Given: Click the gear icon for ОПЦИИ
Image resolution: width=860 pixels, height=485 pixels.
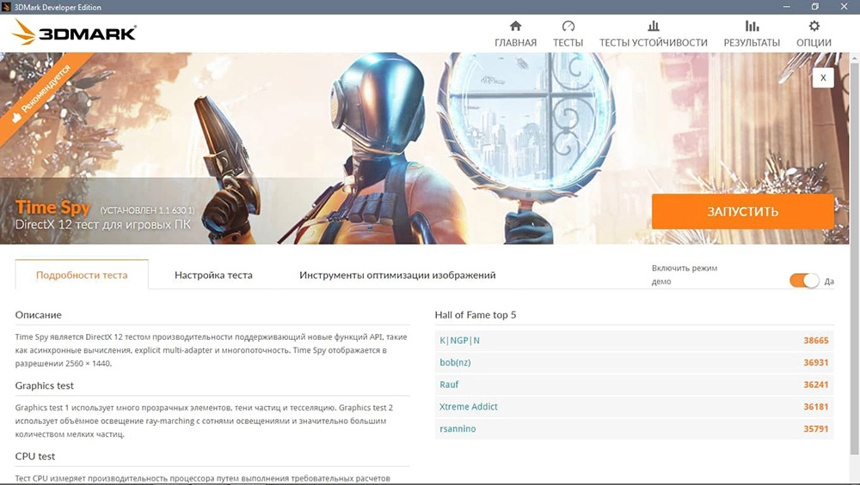Looking at the screenshot, I should point(814,26).
